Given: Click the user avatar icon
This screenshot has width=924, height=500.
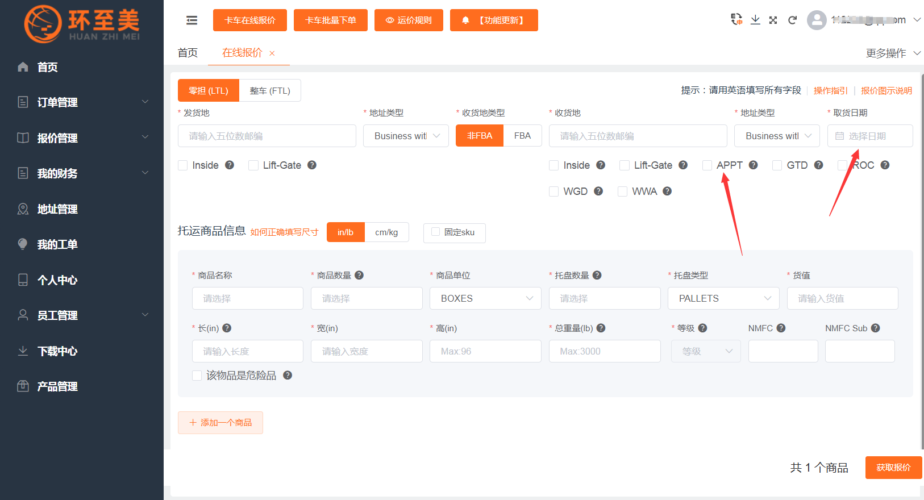Looking at the screenshot, I should click(817, 20).
